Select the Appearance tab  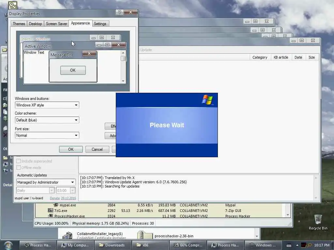80,23
